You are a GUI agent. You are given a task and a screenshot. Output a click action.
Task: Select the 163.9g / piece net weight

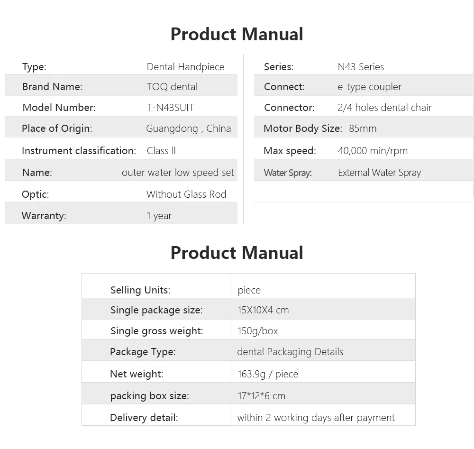(268, 374)
